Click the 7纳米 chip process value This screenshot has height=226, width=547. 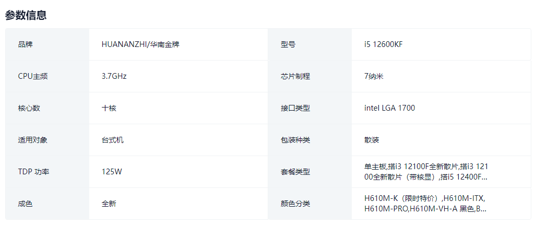pyautogui.click(x=374, y=76)
